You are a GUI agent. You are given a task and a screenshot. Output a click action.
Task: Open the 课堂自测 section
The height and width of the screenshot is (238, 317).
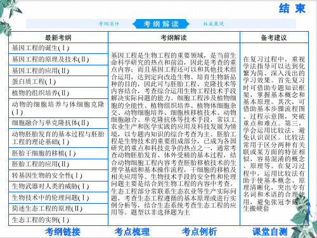(x=270, y=232)
